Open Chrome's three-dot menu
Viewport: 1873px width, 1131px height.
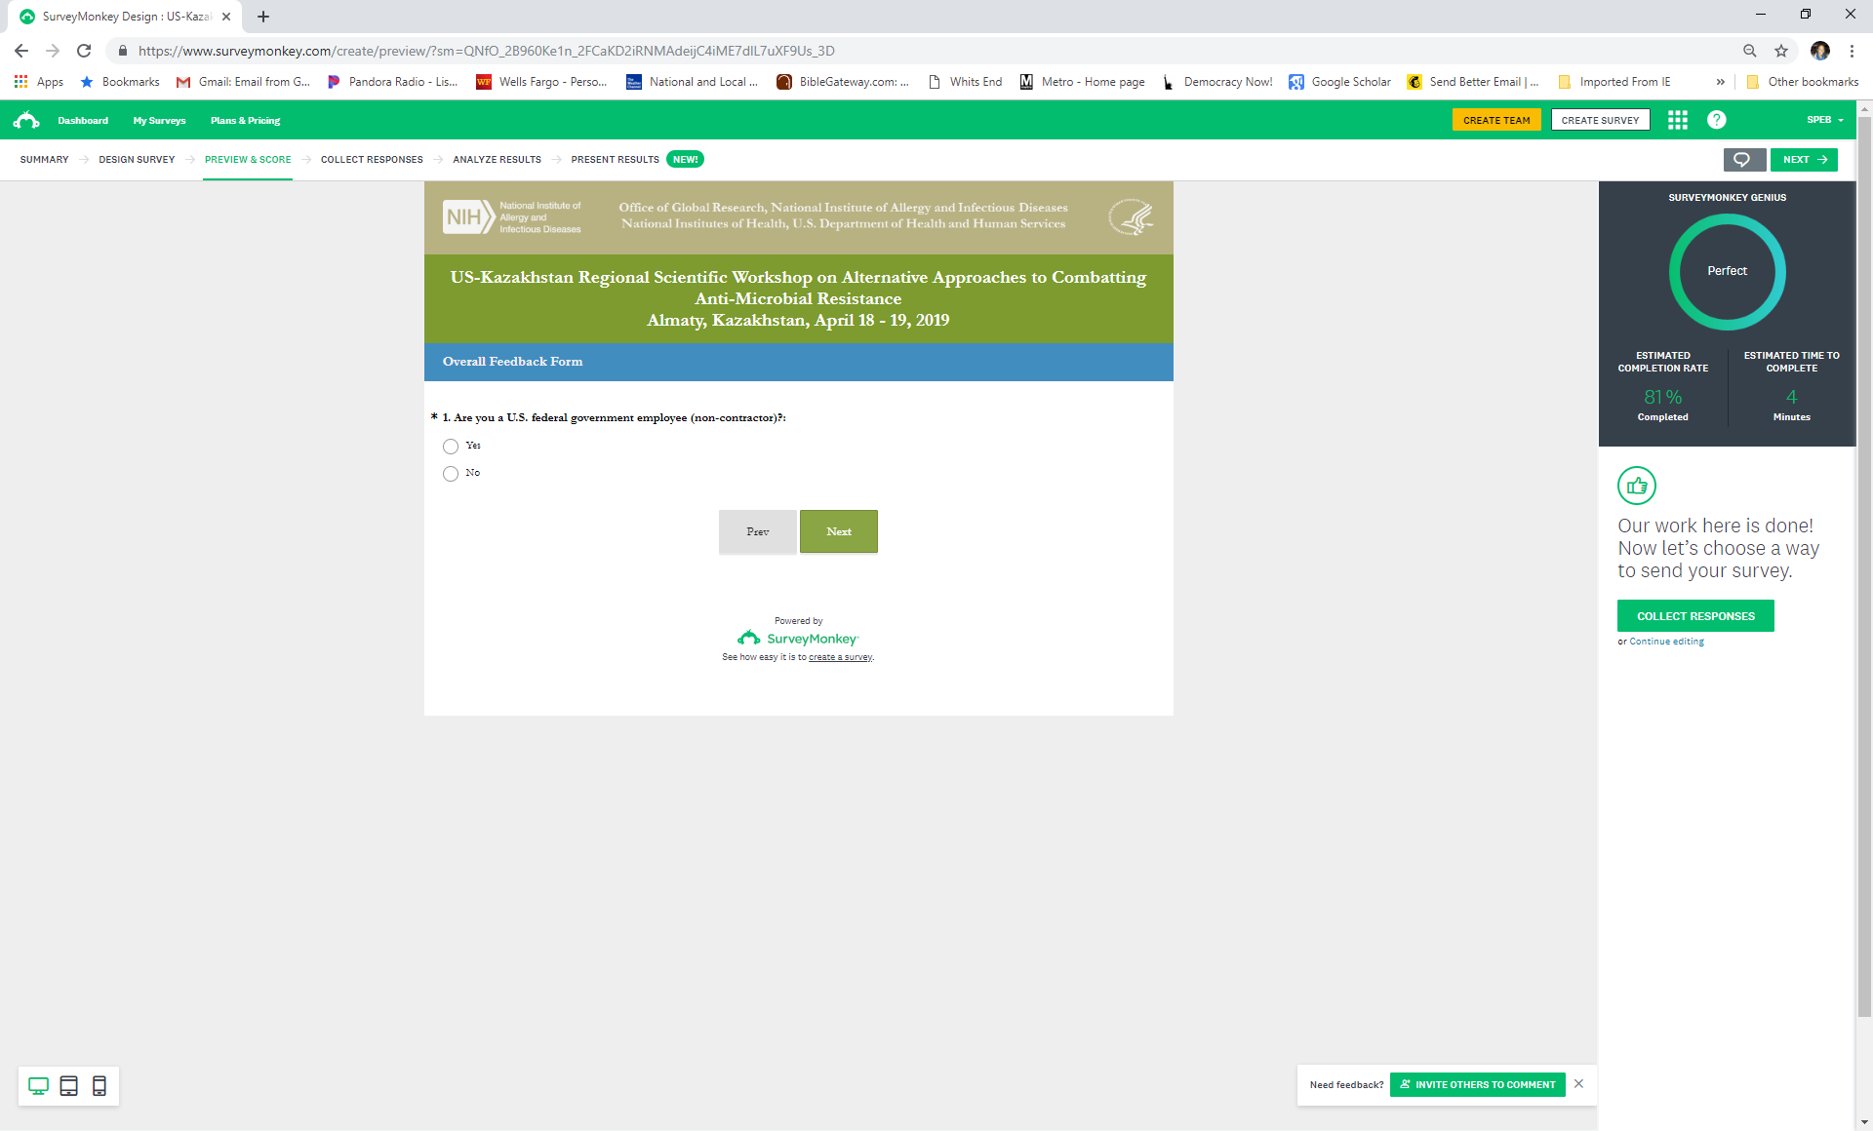tap(1852, 51)
